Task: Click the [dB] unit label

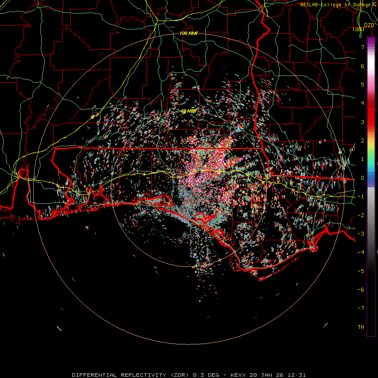Action: tap(359, 29)
